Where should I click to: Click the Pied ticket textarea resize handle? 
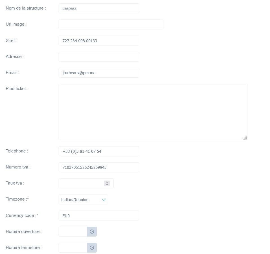pyautogui.click(x=245, y=137)
